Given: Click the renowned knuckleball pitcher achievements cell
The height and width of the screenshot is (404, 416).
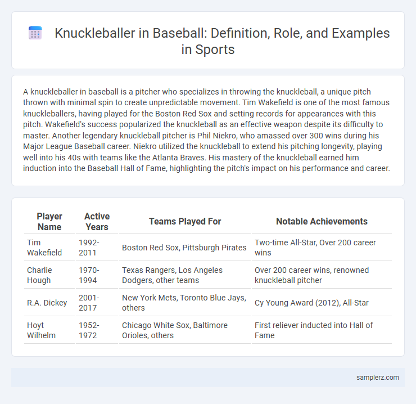Looking at the screenshot, I should [x=322, y=275].
